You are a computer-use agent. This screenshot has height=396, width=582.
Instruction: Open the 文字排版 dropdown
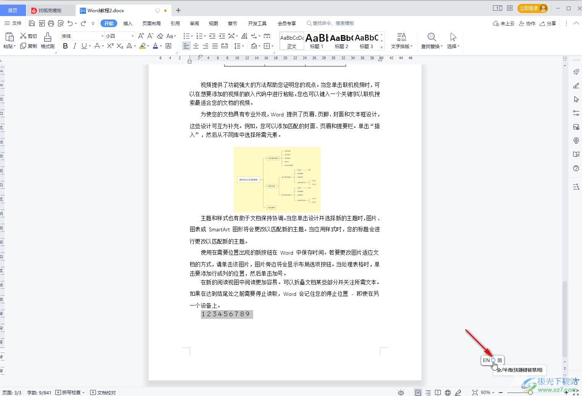[402, 46]
